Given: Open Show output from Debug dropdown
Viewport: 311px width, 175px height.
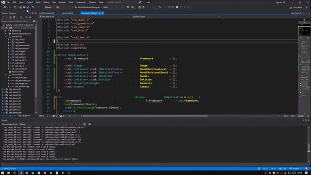Looking at the screenshot, I should point(43,124).
